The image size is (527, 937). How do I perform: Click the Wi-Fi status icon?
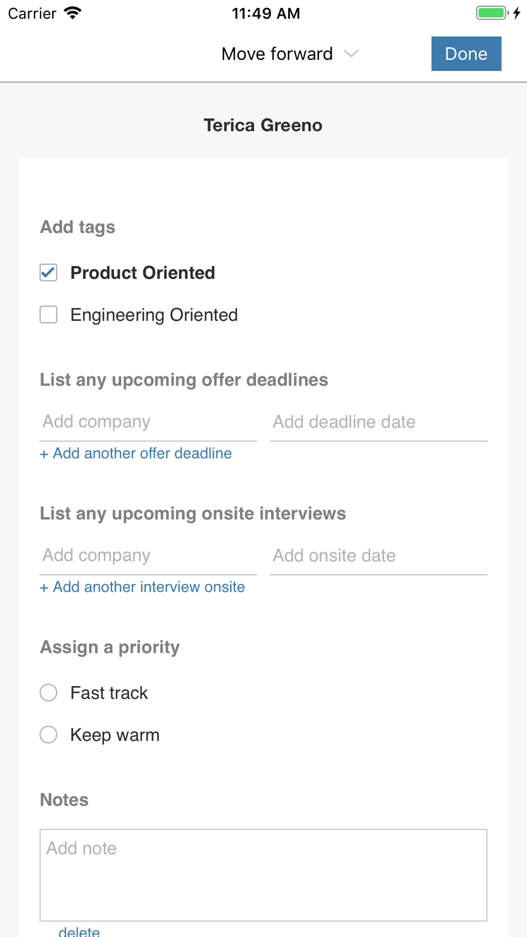[73, 13]
